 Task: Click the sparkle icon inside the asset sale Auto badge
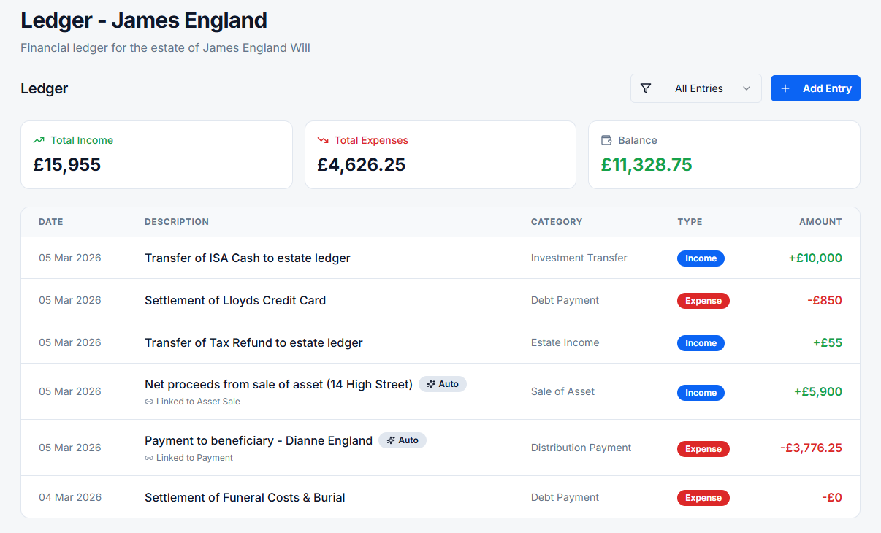click(x=430, y=383)
